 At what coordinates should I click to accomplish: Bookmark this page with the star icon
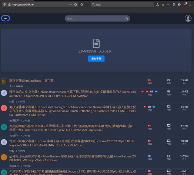click(x=75, y=5)
